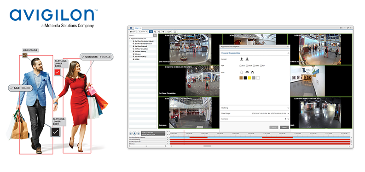Select the pointer selection tool

coord(151,32)
